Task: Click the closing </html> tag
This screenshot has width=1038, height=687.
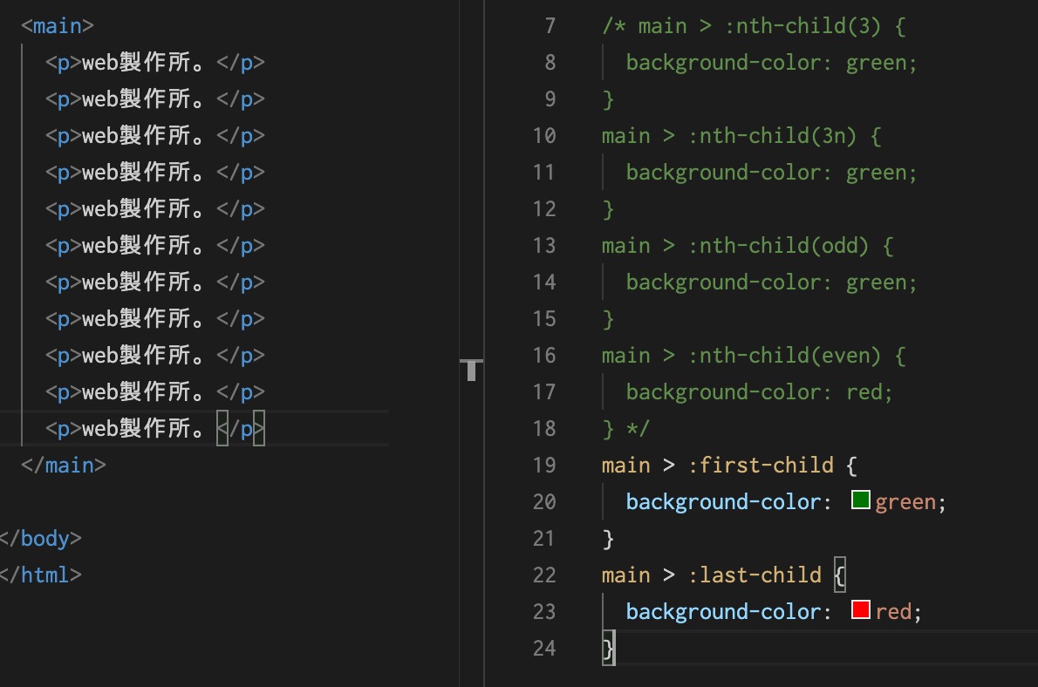Action: [x=39, y=575]
